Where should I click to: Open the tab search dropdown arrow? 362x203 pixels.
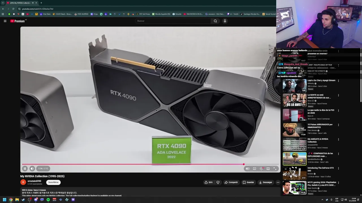[3, 3]
